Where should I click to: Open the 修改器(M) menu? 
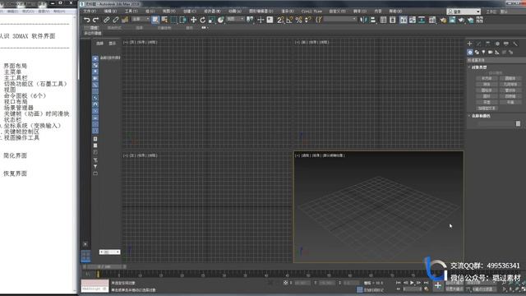tap(212, 12)
